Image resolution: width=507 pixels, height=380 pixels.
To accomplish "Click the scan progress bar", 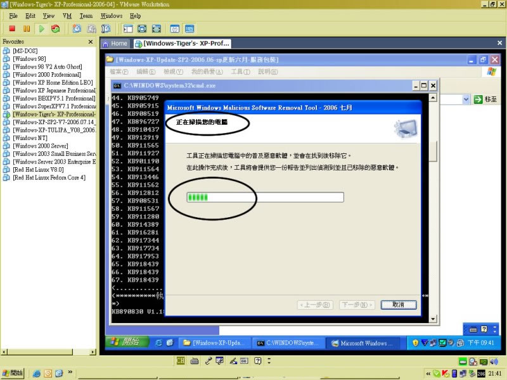I will 265,197.
